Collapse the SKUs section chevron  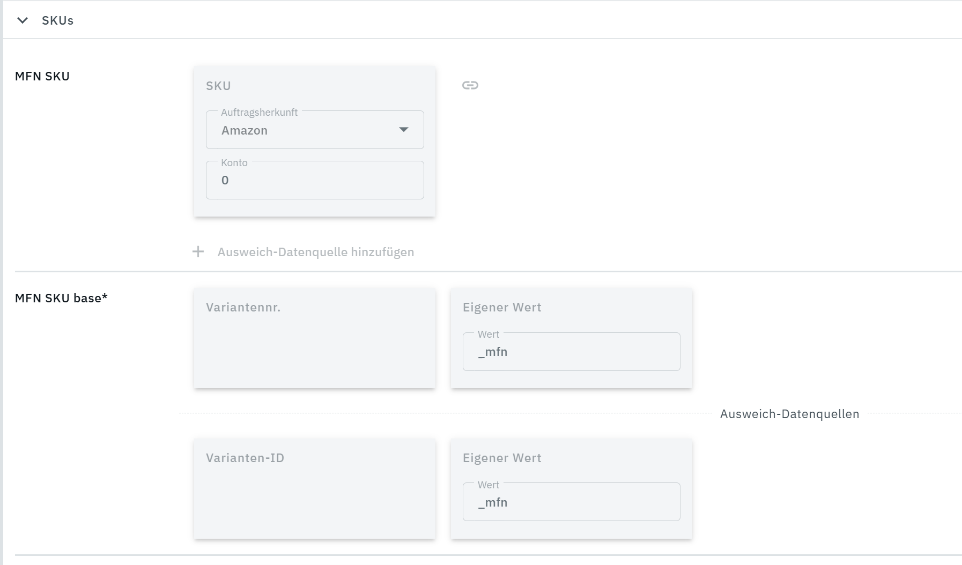[x=23, y=20]
